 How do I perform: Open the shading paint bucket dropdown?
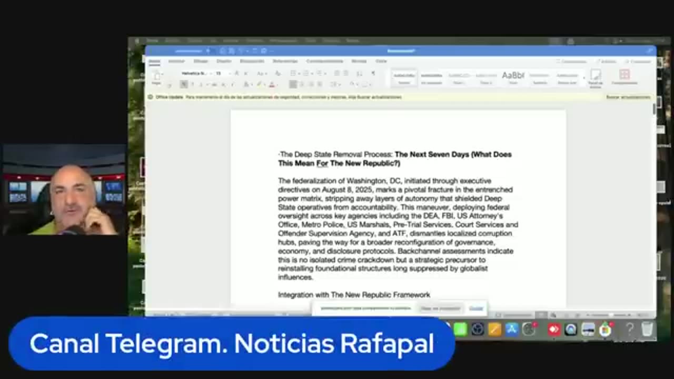point(353,84)
